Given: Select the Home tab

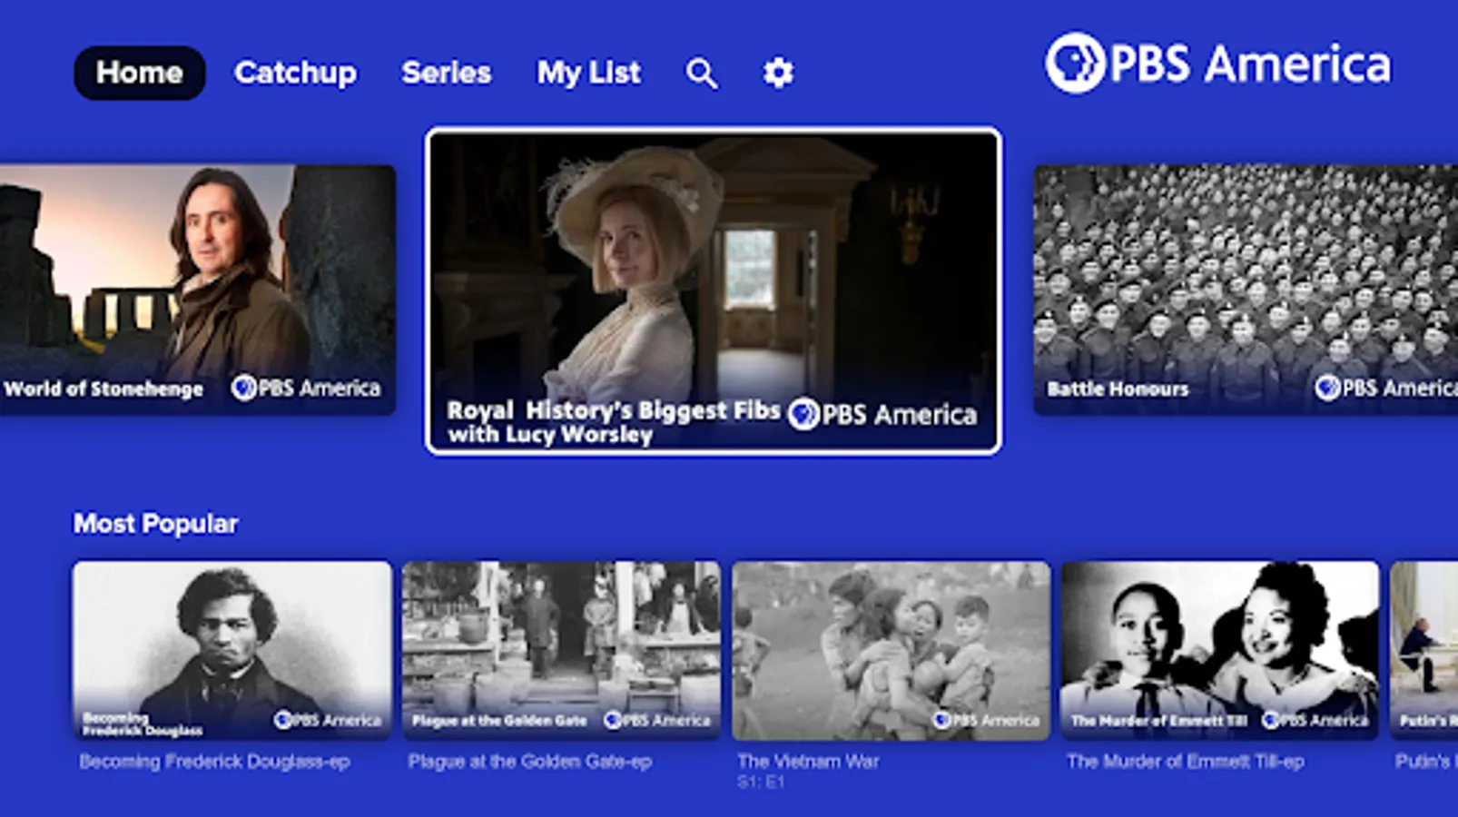Looking at the screenshot, I should point(140,73).
